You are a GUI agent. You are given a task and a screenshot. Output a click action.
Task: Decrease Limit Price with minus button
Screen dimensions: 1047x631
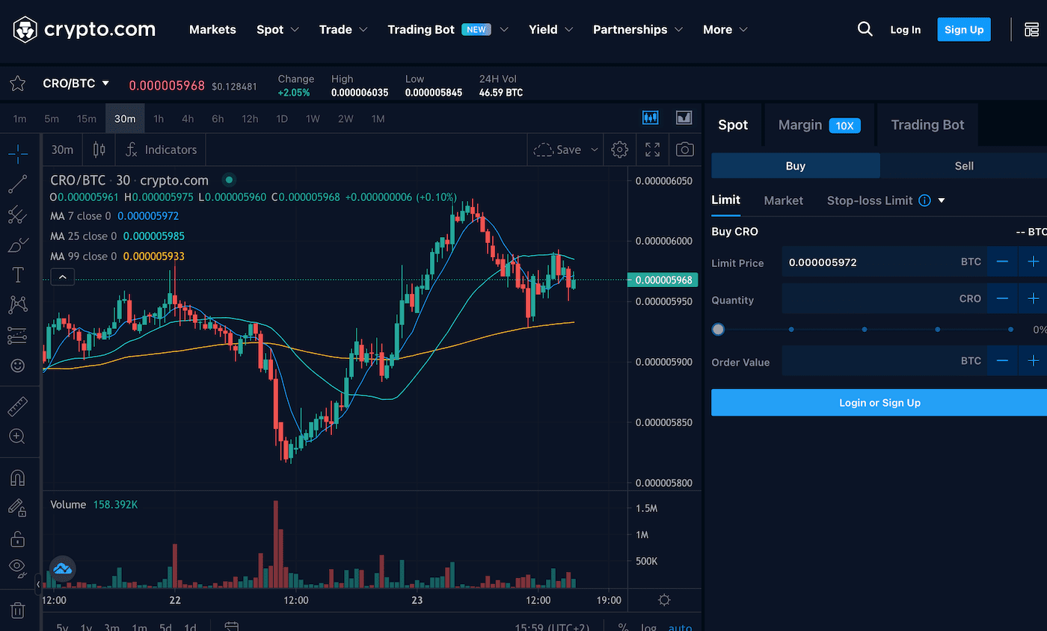coord(1002,262)
